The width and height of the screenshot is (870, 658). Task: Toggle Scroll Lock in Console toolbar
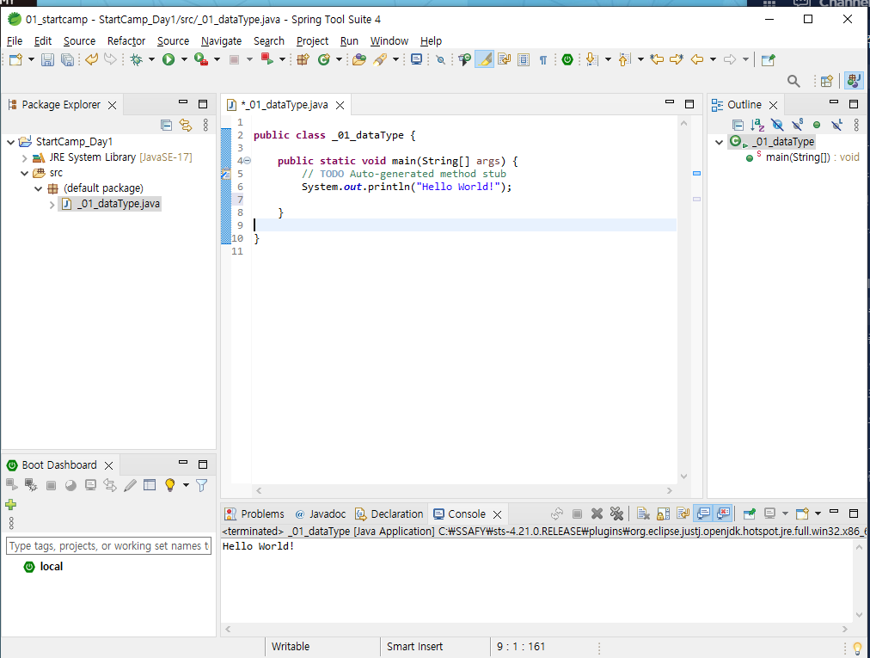pyautogui.click(x=663, y=513)
